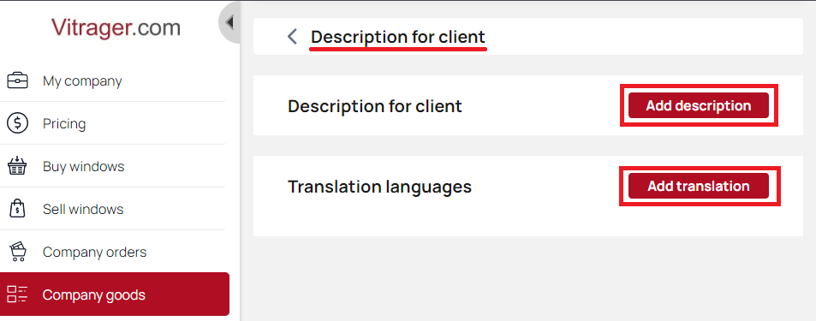Click the Pricing dollar-sign icon
The image size is (816, 321).
[18, 123]
